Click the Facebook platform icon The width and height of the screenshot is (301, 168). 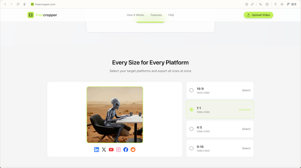(126, 150)
